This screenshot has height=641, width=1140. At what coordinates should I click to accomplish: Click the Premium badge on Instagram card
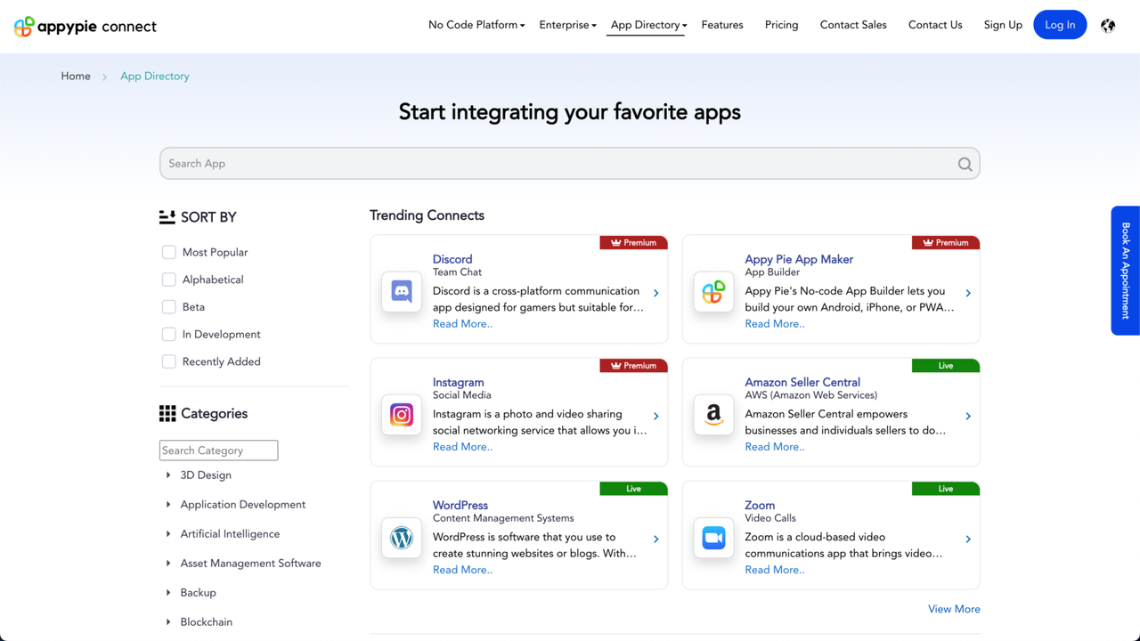coord(634,365)
